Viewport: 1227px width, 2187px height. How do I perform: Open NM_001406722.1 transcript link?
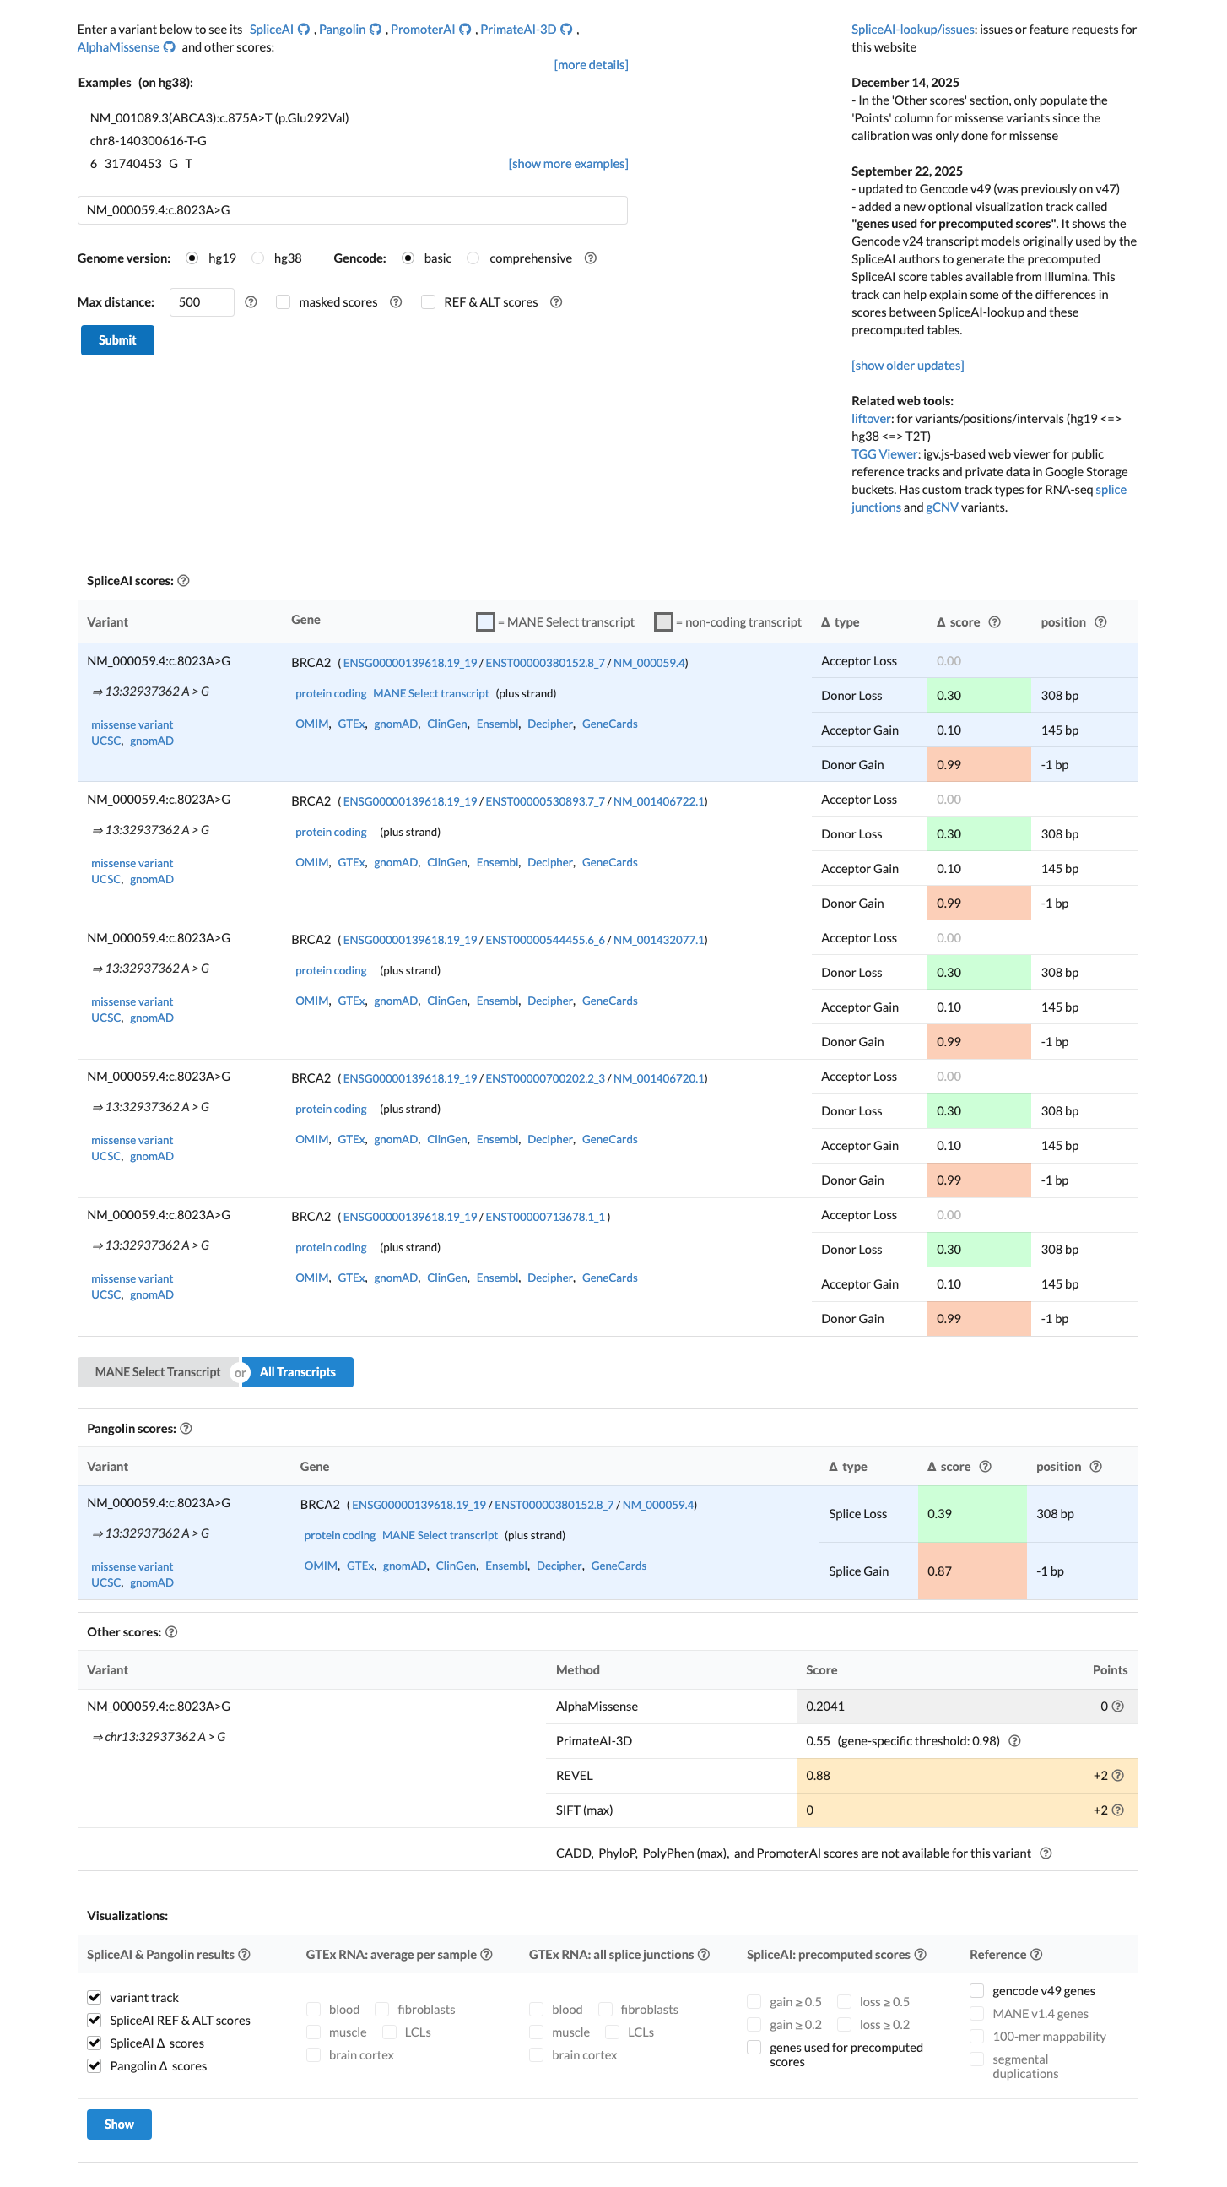(x=658, y=802)
